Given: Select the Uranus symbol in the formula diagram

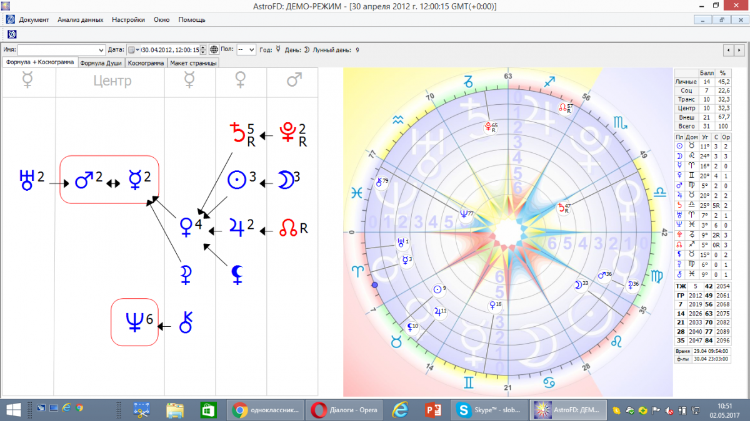Looking at the screenshot, I should pyautogui.click(x=26, y=181).
